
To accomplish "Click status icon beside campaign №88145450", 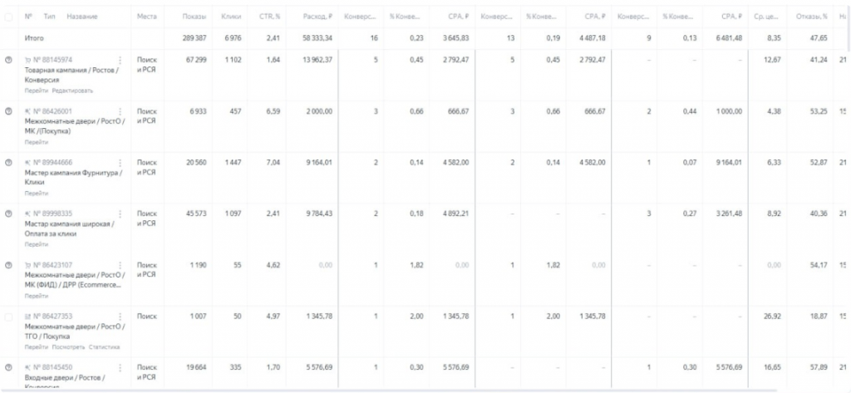I will click(8, 367).
